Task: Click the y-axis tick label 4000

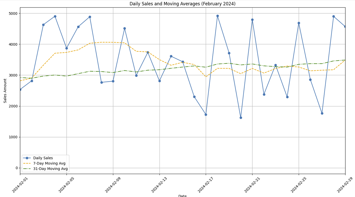Action: (13, 44)
